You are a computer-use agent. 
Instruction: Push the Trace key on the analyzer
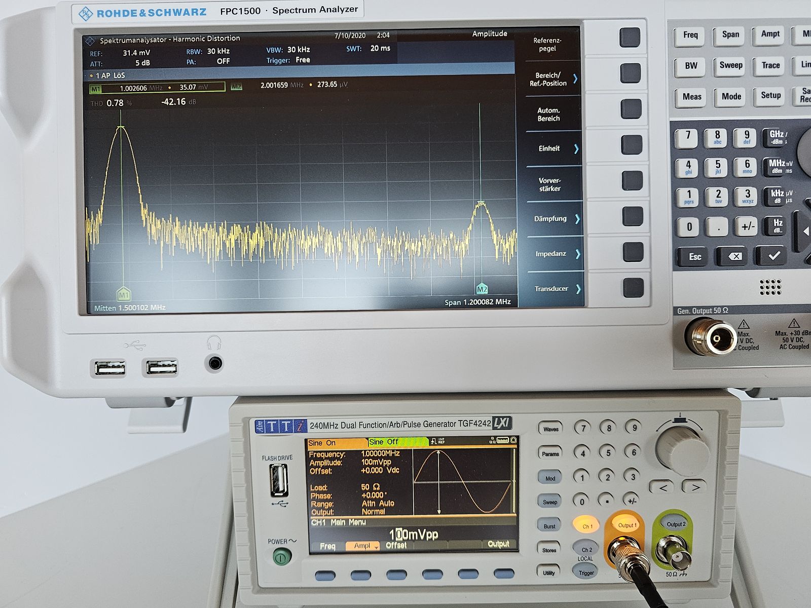[770, 66]
